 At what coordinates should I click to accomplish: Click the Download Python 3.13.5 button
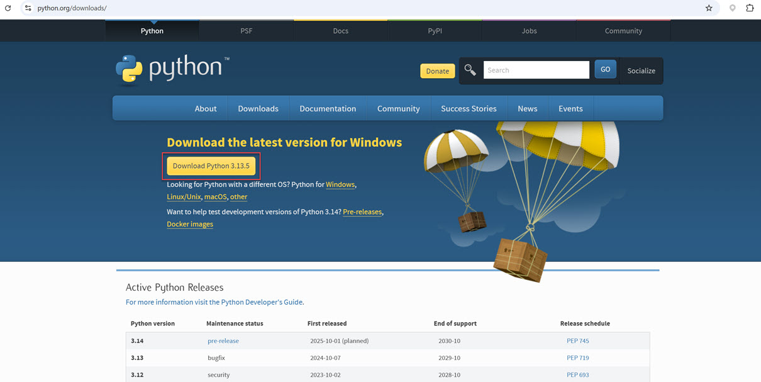tap(211, 166)
